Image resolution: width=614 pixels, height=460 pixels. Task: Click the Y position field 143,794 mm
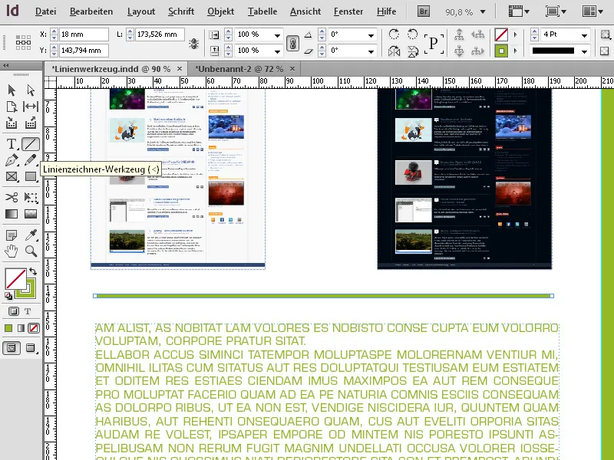84,51
